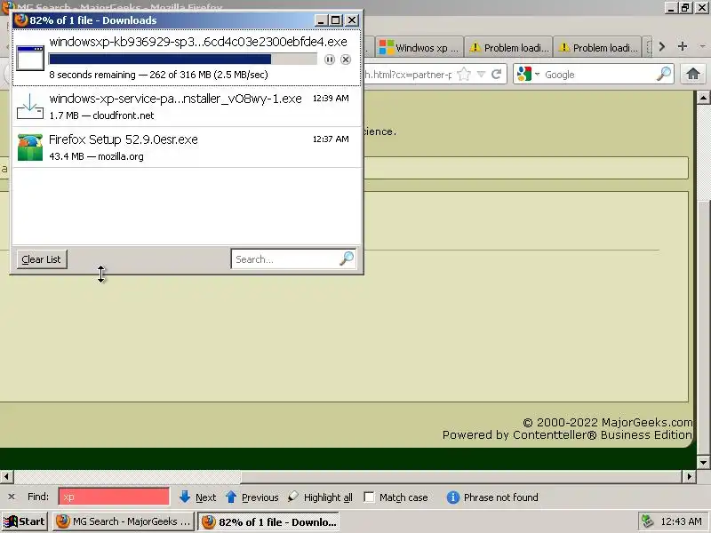Open search engine dropdown next to Google icon

click(x=538, y=74)
